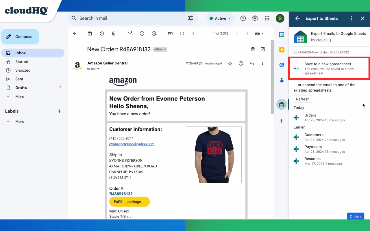Mark the email as unread
Image resolution: width=370 pixels, height=231 pixels.
(x=130, y=33)
